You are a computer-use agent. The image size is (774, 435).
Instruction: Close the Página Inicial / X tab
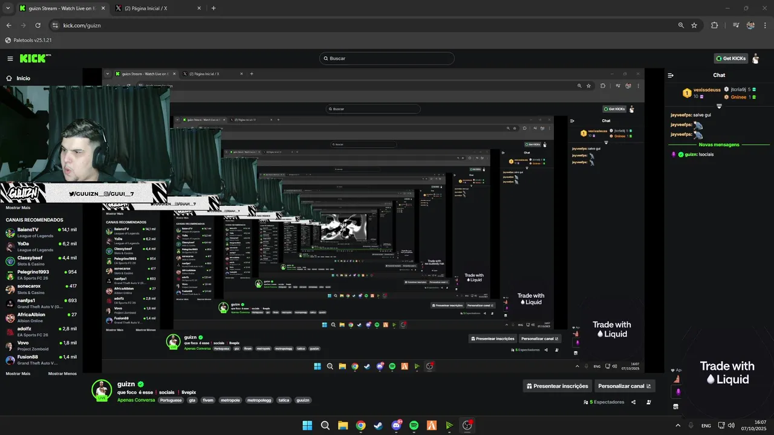coord(200,8)
